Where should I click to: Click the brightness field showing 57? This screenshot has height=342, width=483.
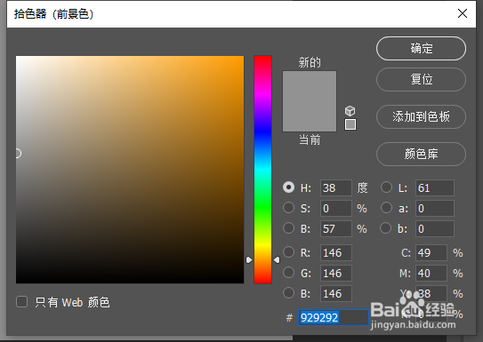point(335,228)
